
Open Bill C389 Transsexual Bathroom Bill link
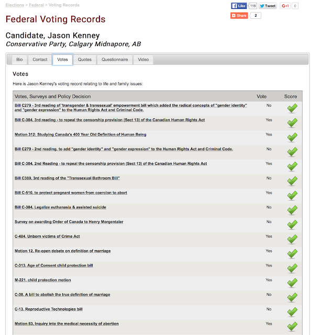click(x=67, y=178)
